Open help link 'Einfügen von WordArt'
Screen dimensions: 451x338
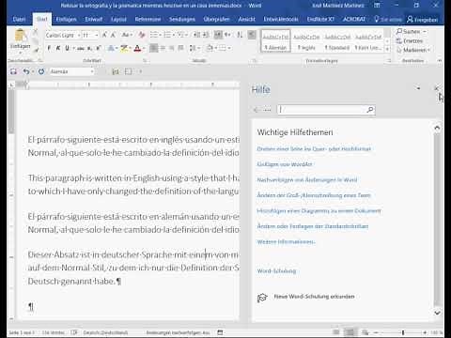[x=285, y=164]
